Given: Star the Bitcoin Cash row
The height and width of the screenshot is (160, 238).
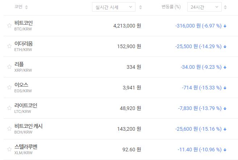Looking at the screenshot, I should 9,129.
